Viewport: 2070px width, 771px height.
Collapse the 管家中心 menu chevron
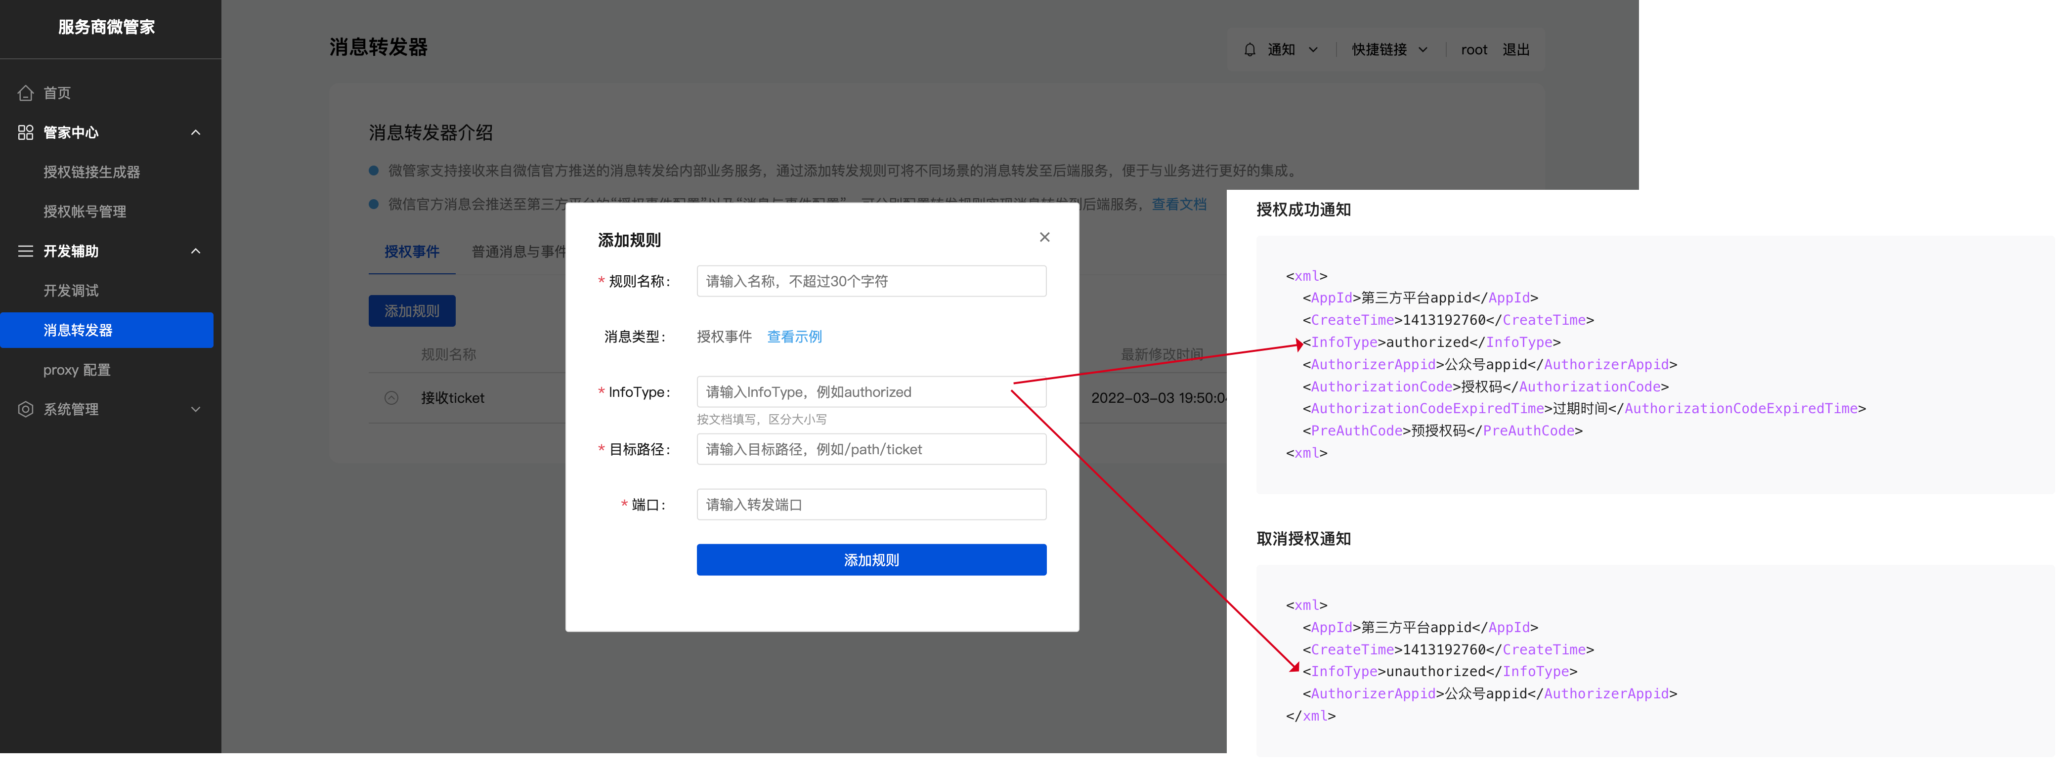click(195, 132)
